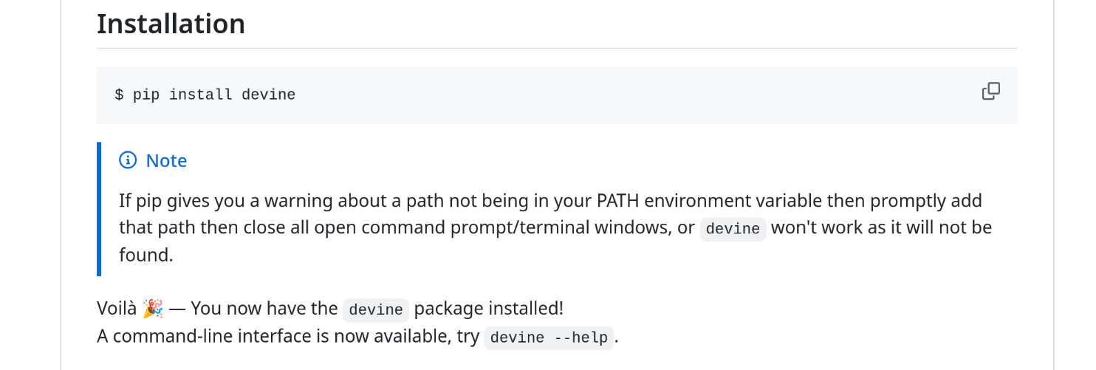1096x370 pixels.
Task: Click the info icon beside Note
Action: point(128,160)
